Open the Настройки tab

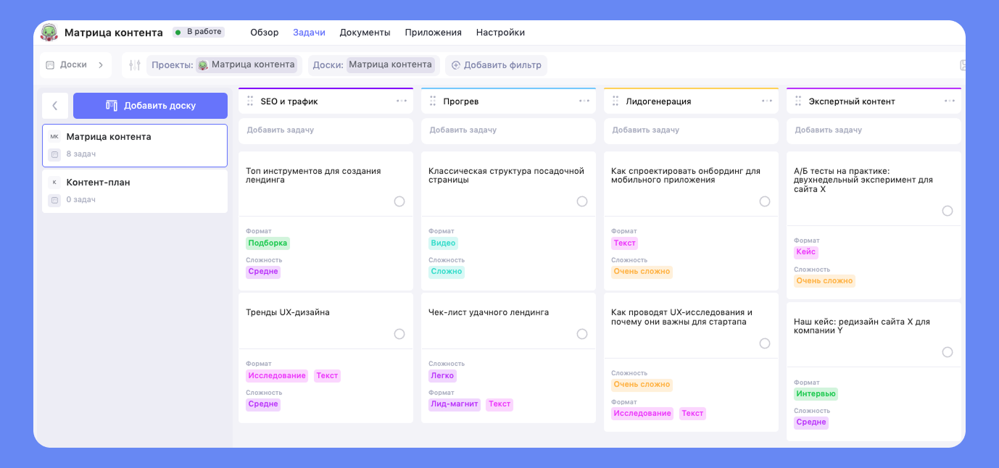[500, 32]
